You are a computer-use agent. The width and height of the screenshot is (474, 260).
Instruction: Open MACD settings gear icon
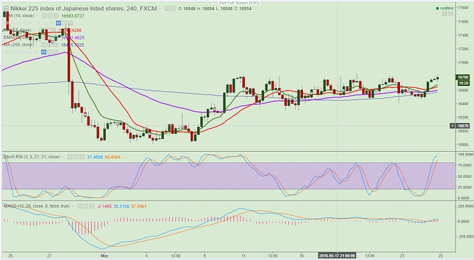click(x=85, y=206)
